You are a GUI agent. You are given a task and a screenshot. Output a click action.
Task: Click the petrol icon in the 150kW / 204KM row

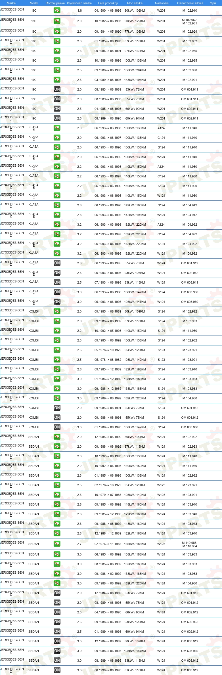click(57, 70)
